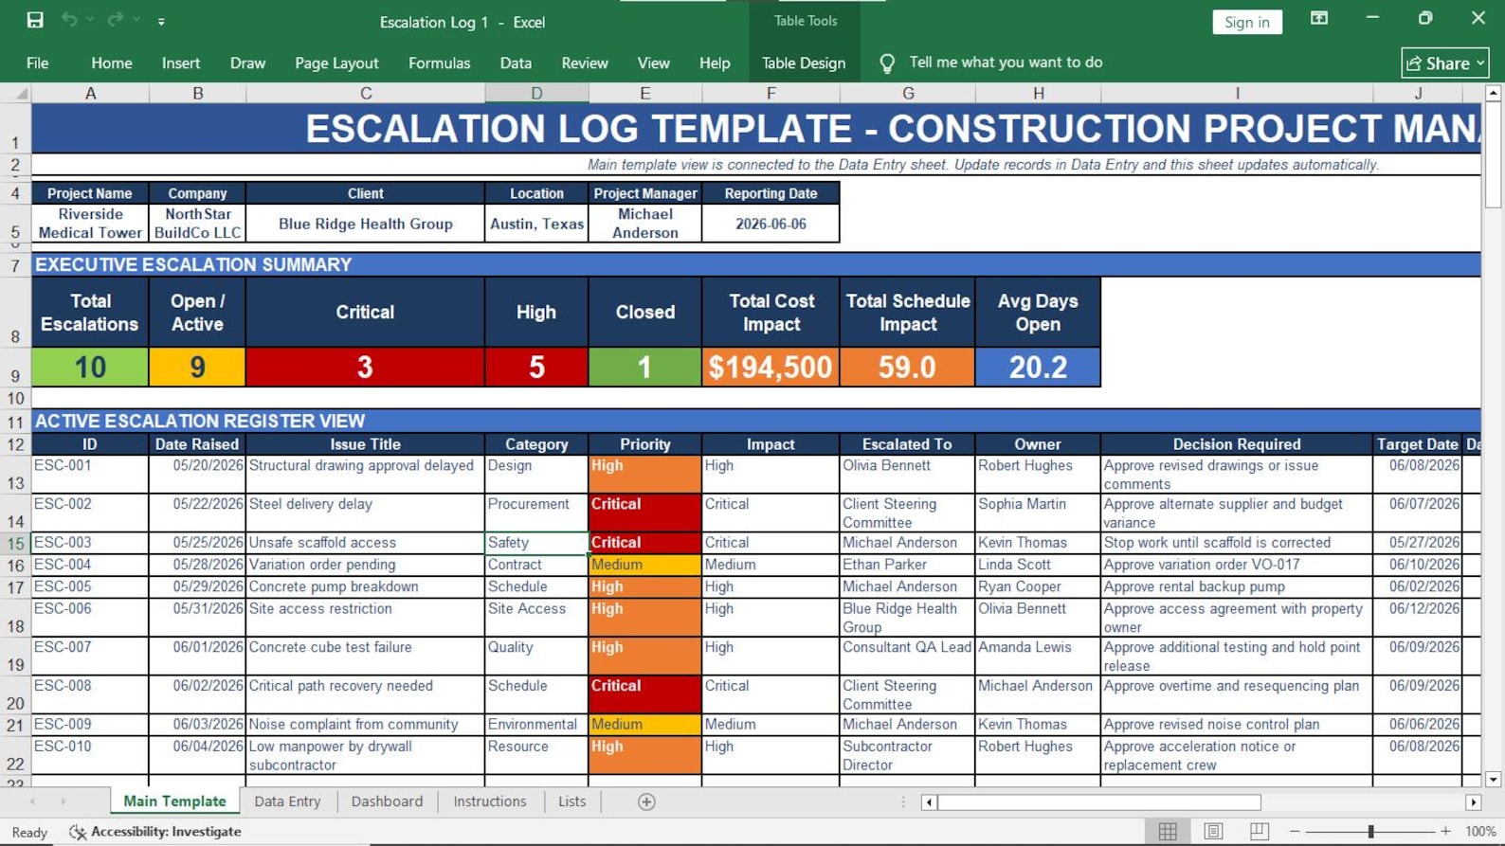Switch to the Dashboard sheet tab
The image size is (1505, 846).
click(387, 801)
